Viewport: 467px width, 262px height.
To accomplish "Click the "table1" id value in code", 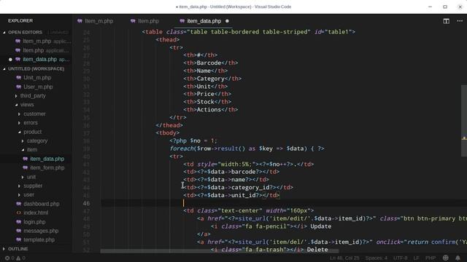I will (x=338, y=32).
